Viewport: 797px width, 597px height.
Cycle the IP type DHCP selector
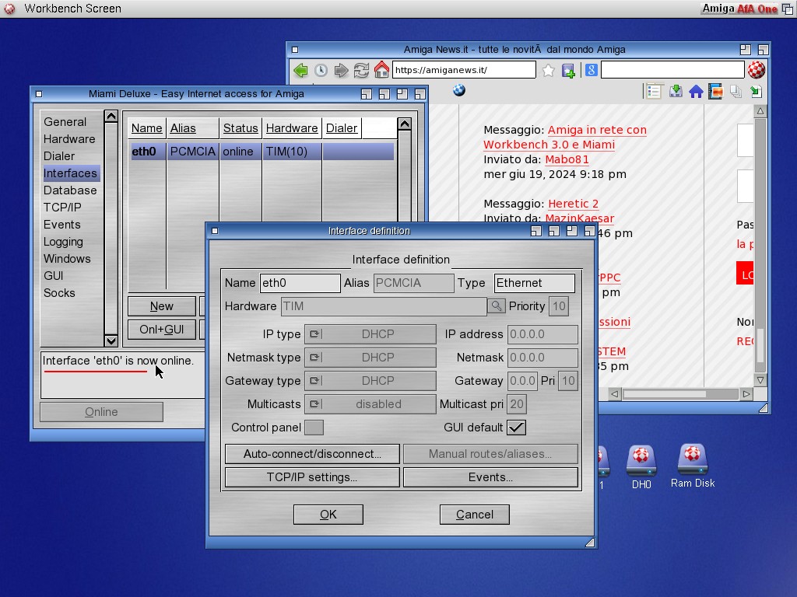[x=370, y=334]
